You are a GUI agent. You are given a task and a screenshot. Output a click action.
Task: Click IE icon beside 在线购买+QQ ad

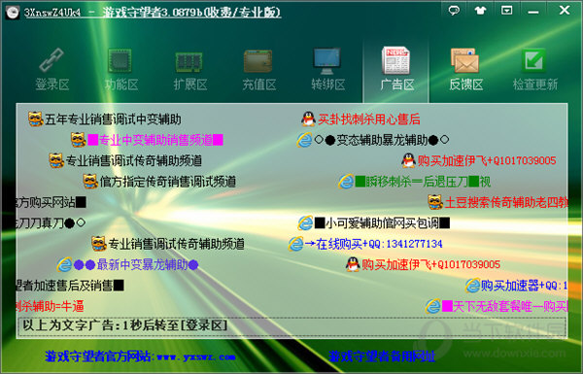tap(295, 244)
